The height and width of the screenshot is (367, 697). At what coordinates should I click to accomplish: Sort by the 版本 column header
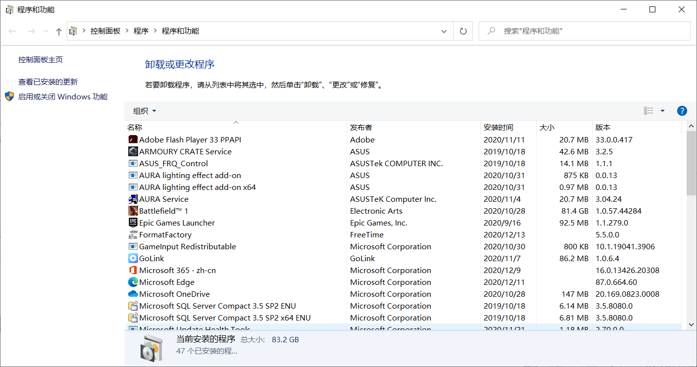[637, 127]
